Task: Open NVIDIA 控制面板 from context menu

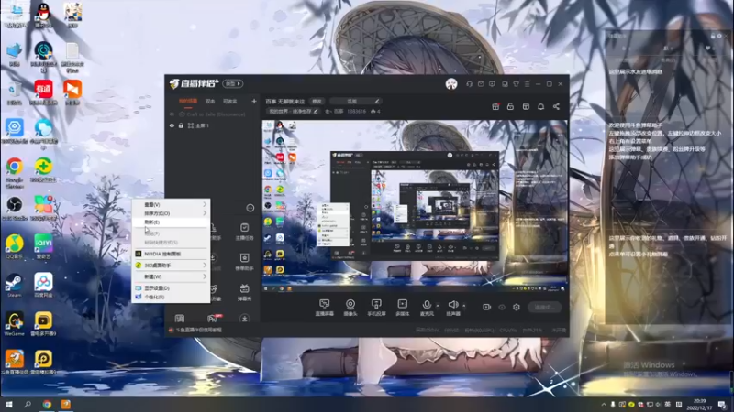Action: point(171,254)
